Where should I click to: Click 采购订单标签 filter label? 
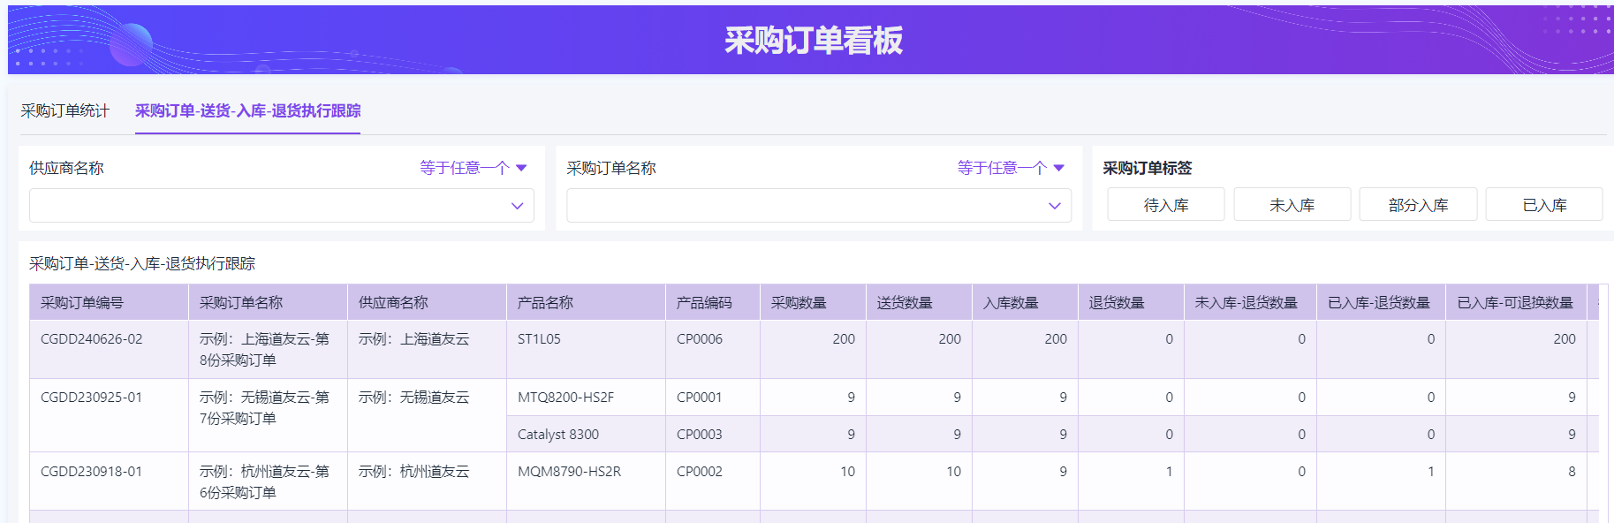pos(1148,168)
